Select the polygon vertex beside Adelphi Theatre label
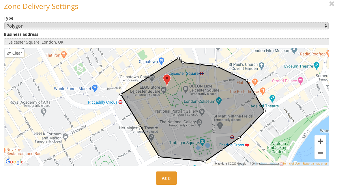The height and width of the screenshot is (196, 337). (265, 111)
